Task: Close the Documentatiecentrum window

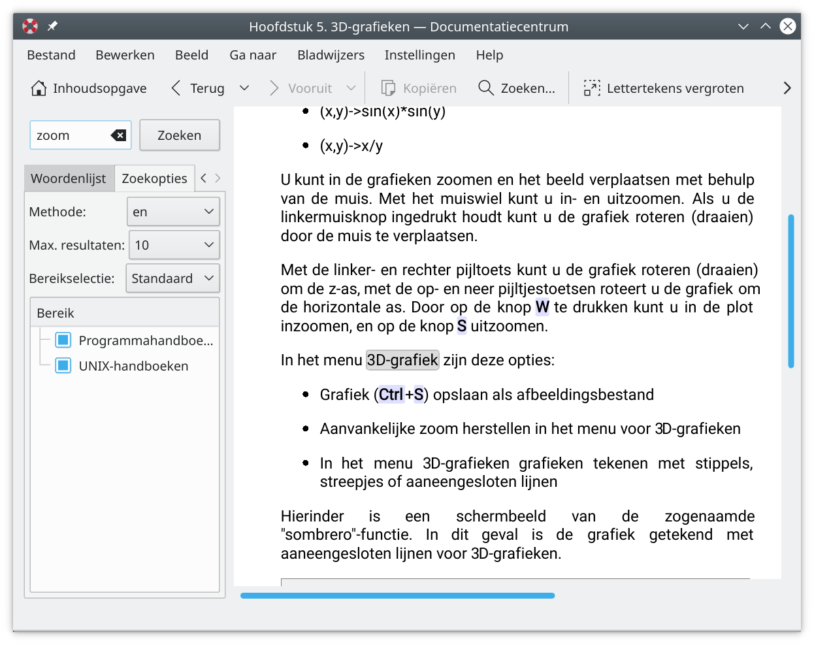Action: 788,26
